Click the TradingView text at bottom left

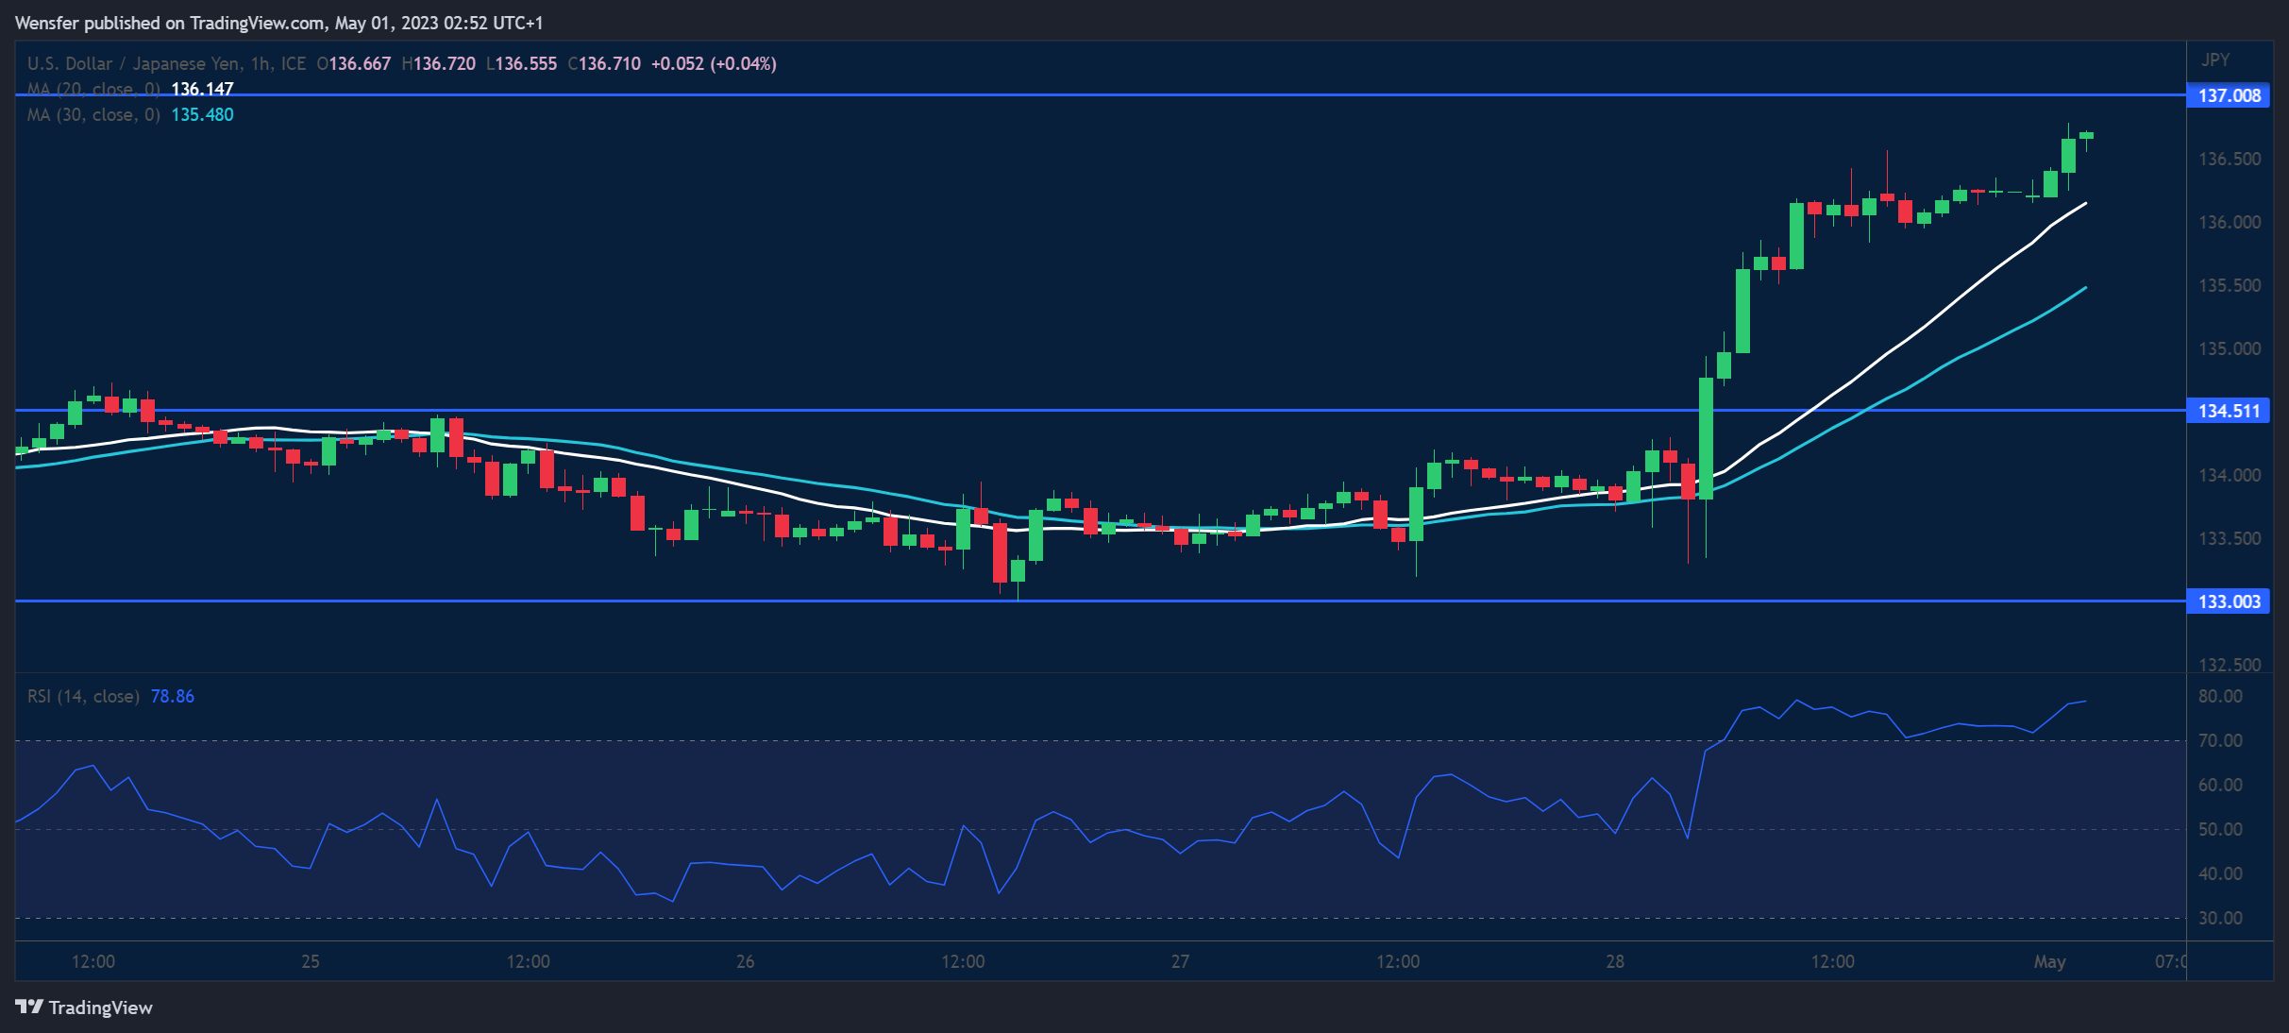pos(100,1008)
